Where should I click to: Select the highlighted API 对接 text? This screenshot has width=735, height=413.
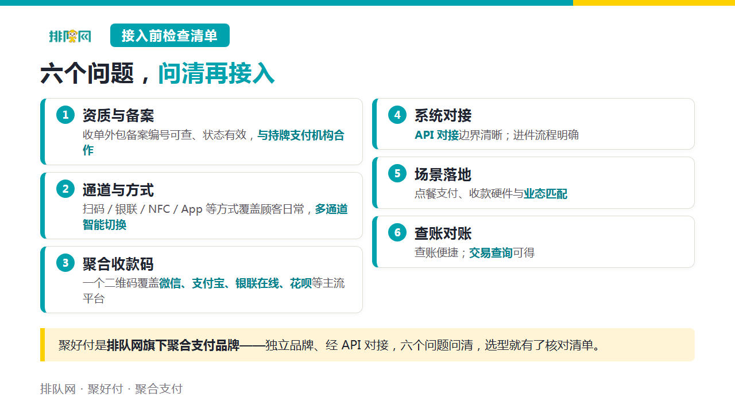[x=437, y=135]
